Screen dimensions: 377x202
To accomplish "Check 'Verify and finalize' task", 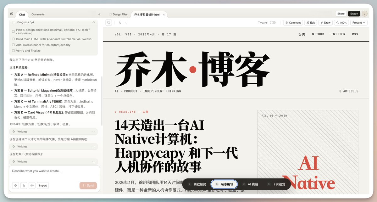I will click(x=13, y=51).
